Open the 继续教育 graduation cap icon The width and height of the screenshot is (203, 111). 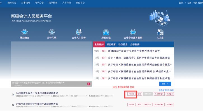[24, 32]
